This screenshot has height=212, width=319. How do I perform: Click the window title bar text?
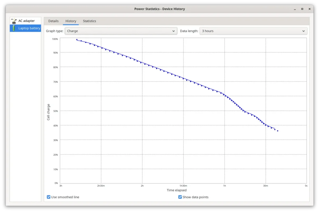pos(159,9)
